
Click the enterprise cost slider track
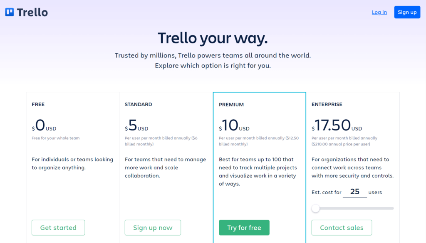pyautogui.click(x=353, y=208)
